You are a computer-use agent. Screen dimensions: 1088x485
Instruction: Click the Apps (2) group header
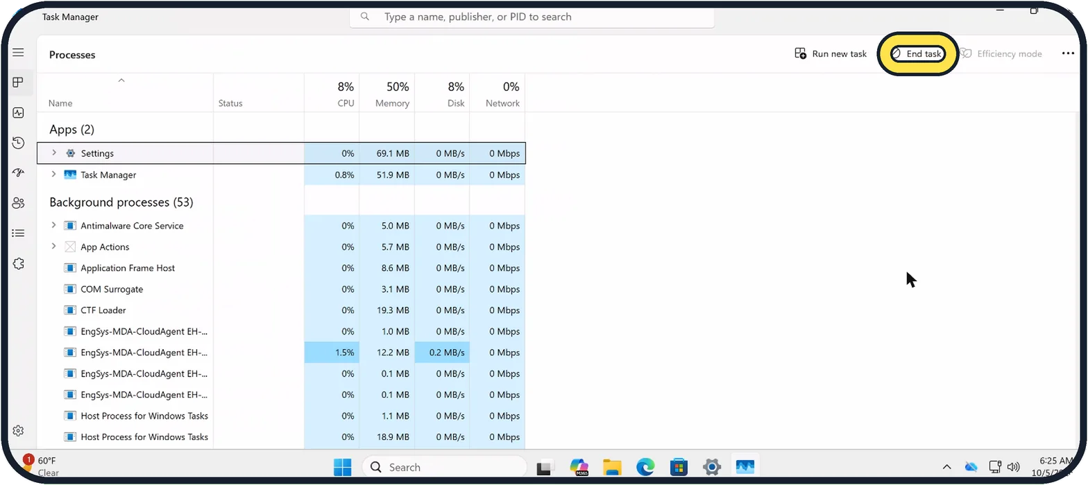coord(71,130)
